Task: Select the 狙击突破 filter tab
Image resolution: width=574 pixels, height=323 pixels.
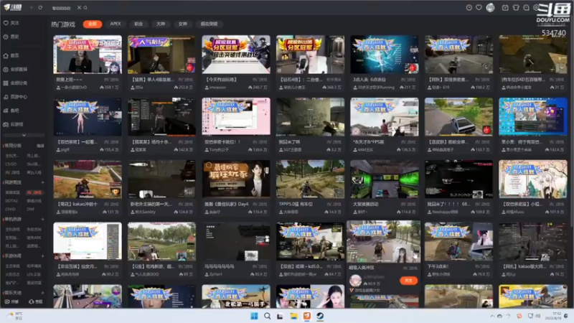Action: [209, 24]
